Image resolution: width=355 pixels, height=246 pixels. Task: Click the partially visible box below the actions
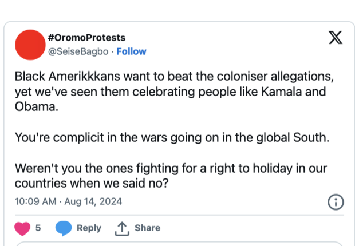click(178, 244)
